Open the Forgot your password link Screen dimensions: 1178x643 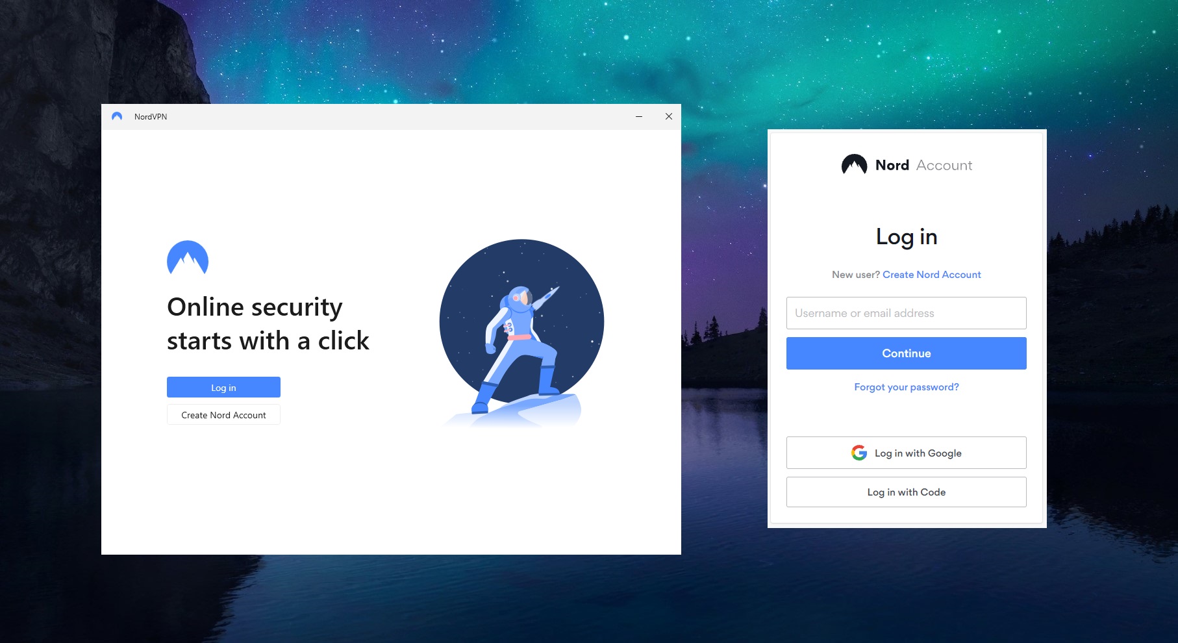(x=906, y=387)
